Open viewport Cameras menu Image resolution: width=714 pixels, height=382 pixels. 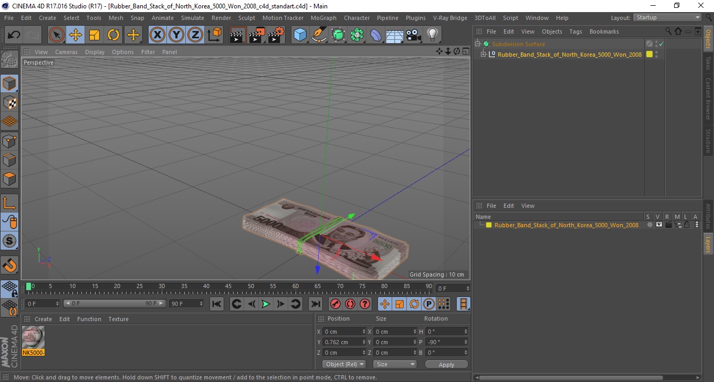click(66, 52)
